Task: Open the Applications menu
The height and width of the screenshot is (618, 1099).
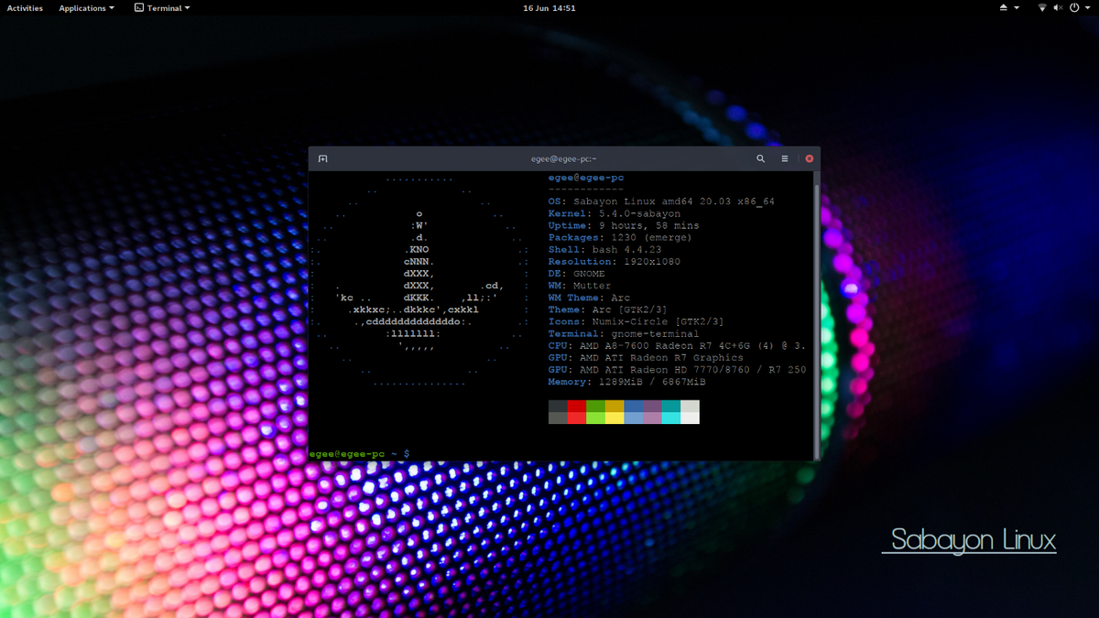Action: 82,7
